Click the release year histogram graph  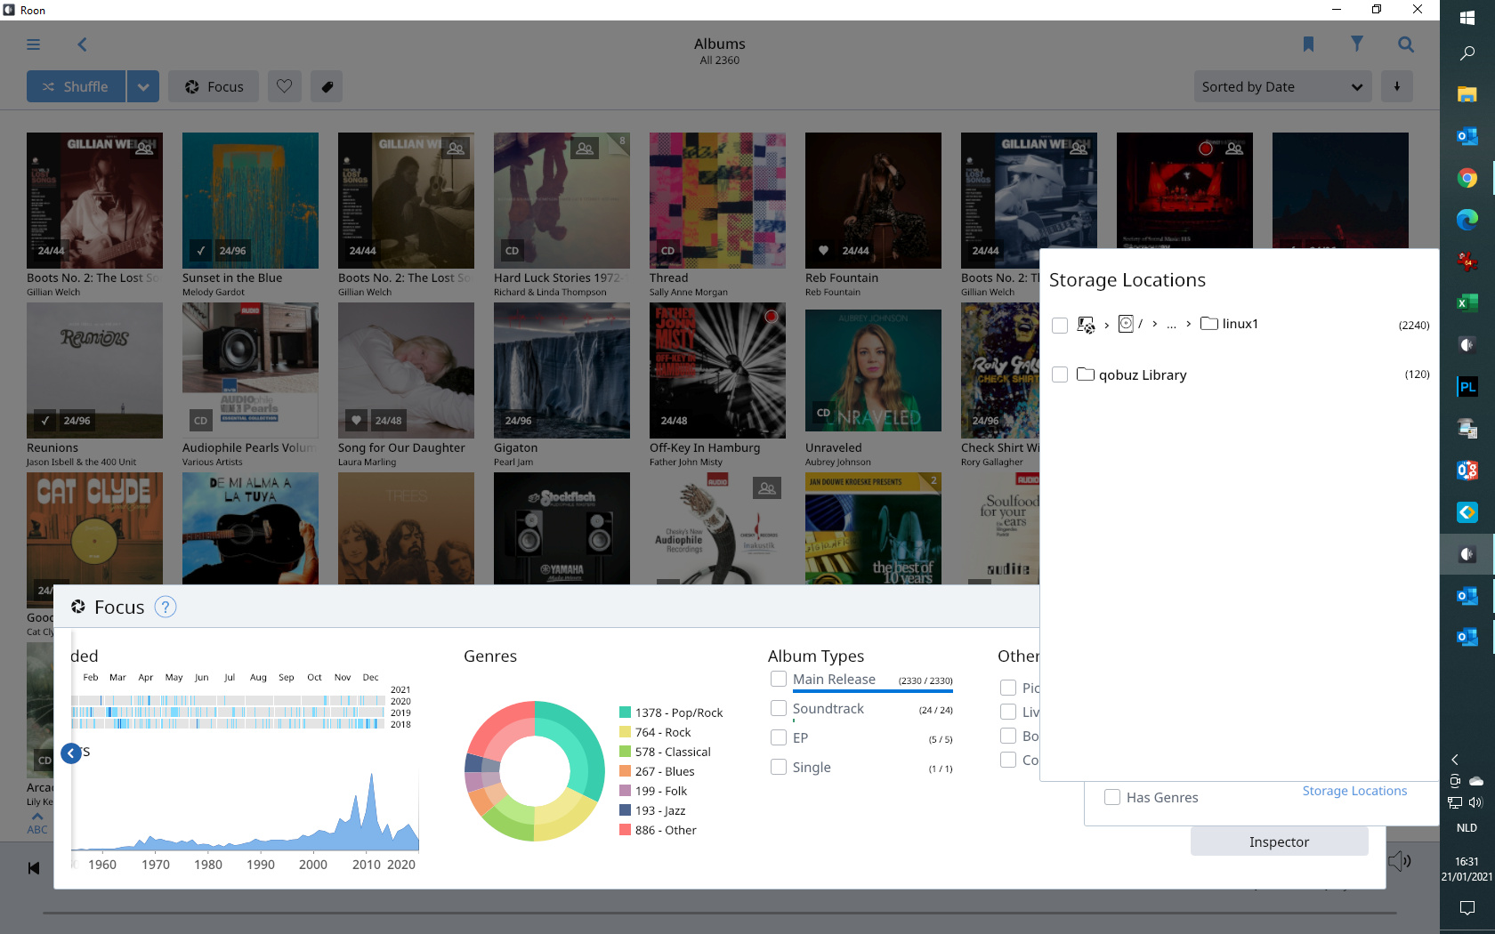[245, 811]
